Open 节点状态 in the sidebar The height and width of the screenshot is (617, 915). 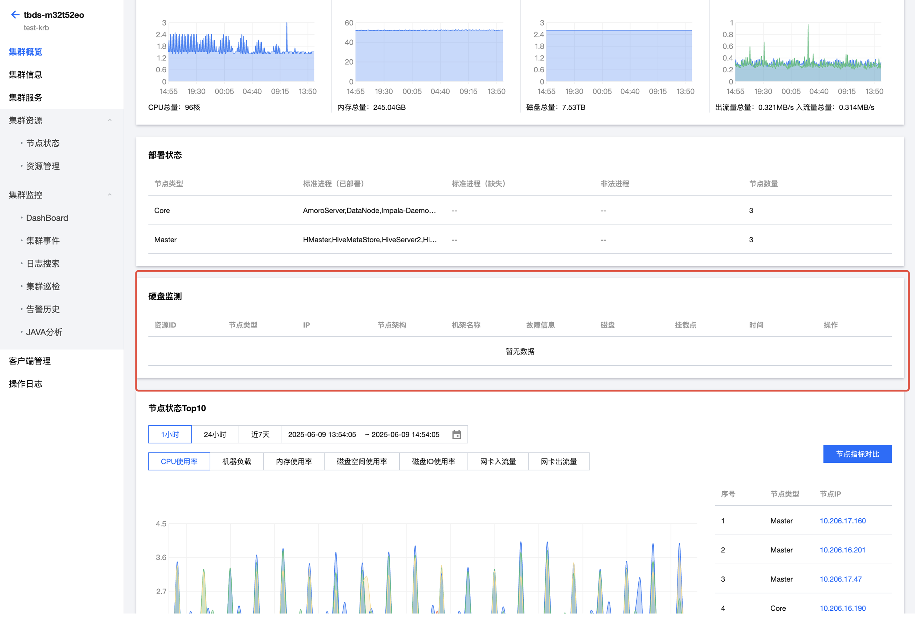43,143
